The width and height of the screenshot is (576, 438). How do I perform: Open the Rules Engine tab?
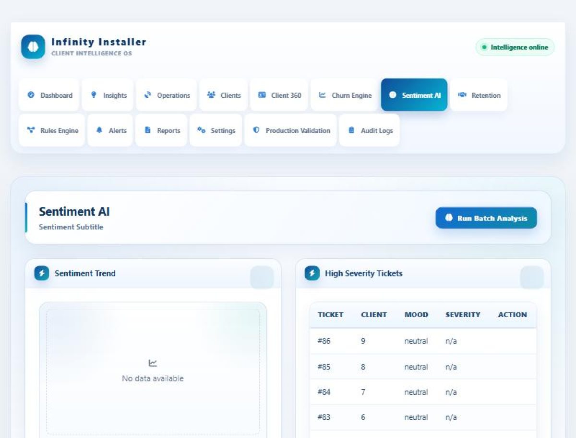click(52, 130)
